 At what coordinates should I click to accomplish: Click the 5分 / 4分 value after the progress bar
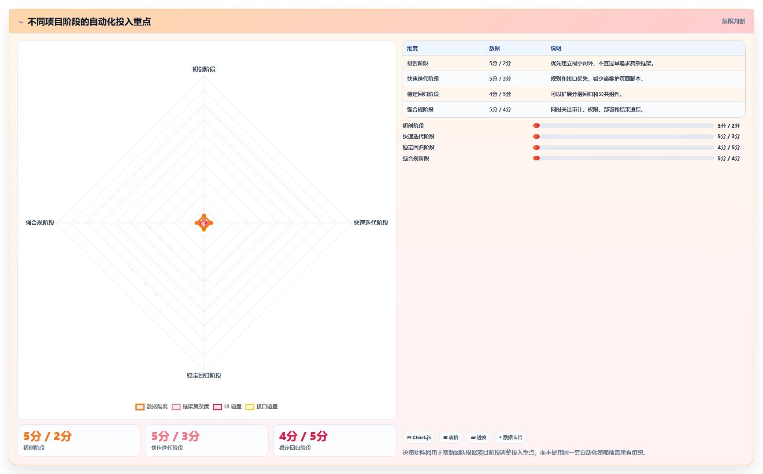(729, 159)
